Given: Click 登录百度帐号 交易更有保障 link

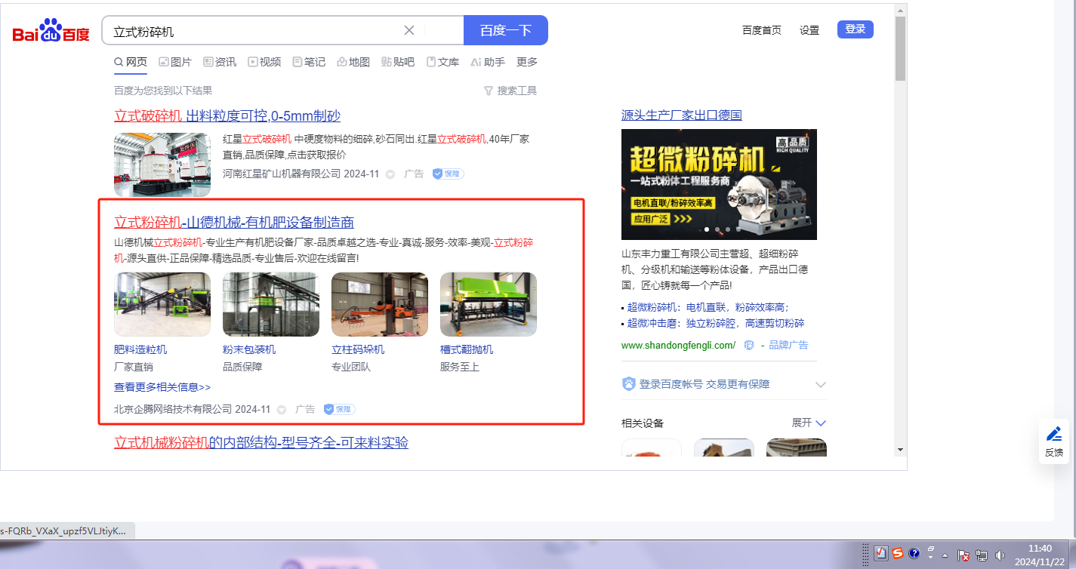Looking at the screenshot, I should [704, 384].
